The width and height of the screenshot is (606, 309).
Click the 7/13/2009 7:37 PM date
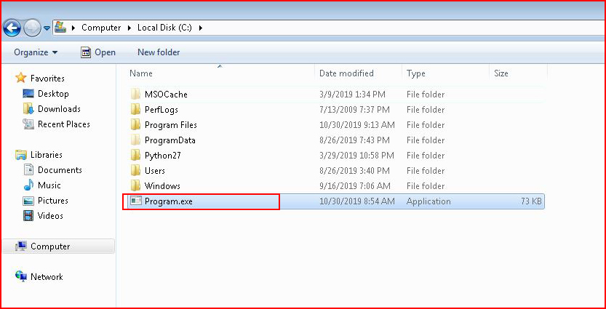point(354,110)
